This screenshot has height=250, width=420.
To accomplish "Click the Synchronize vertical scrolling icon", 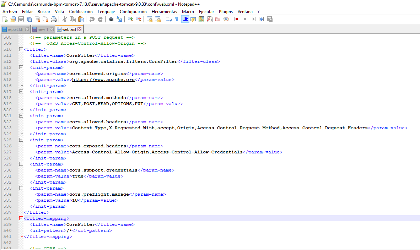I will point(150,19).
